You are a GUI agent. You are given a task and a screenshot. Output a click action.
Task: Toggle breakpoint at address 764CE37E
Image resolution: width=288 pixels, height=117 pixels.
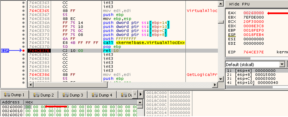point(23,51)
